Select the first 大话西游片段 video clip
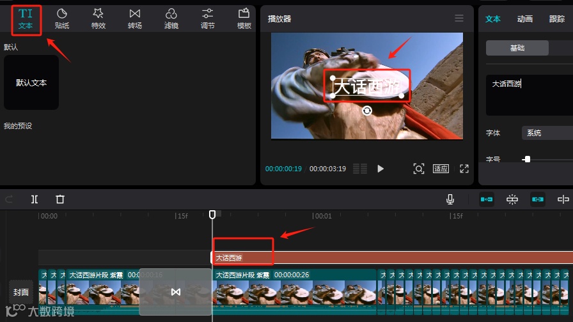 pyautogui.click(x=102, y=292)
